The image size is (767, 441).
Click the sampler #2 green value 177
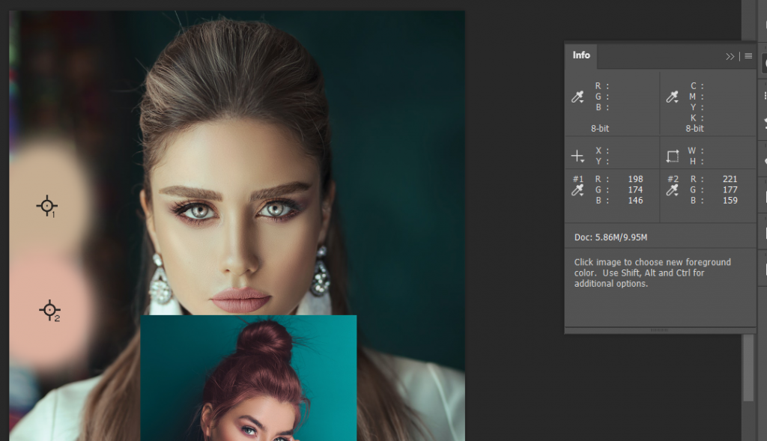(730, 189)
